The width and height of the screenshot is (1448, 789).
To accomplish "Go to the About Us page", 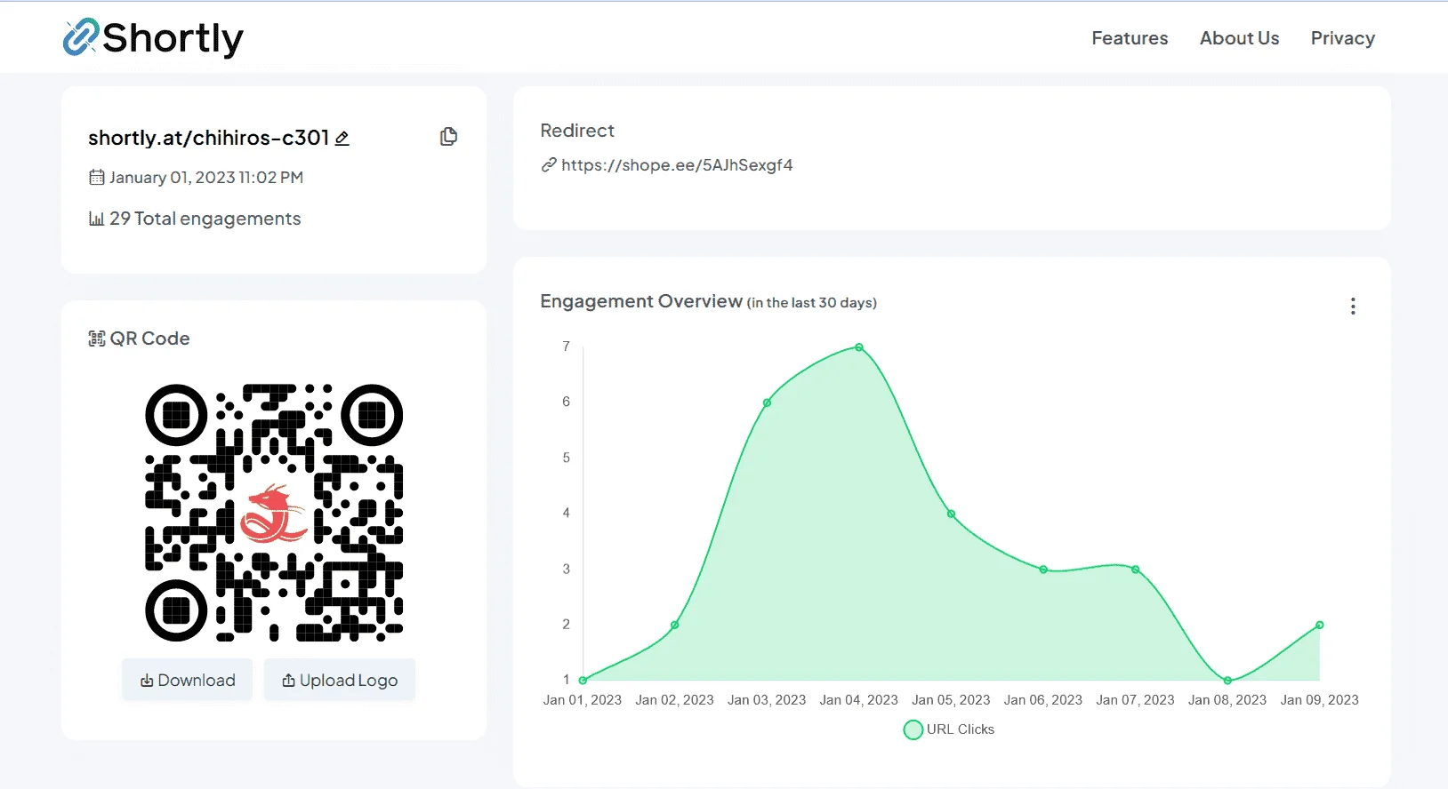I will pyautogui.click(x=1239, y=38).
